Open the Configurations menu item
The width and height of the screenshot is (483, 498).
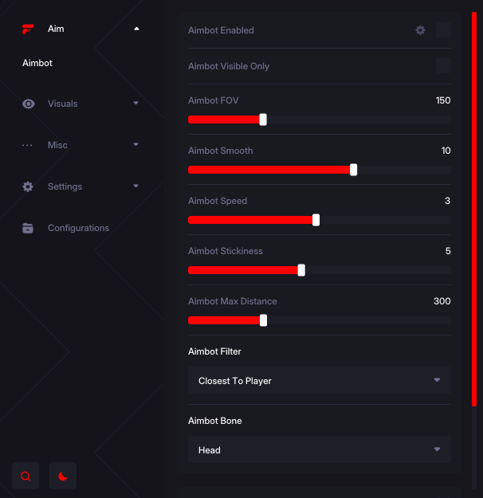point(78,228)
